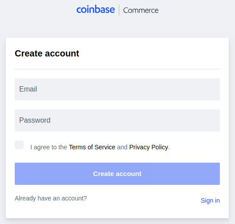Click white text on Create account button

tap(117, 174)
